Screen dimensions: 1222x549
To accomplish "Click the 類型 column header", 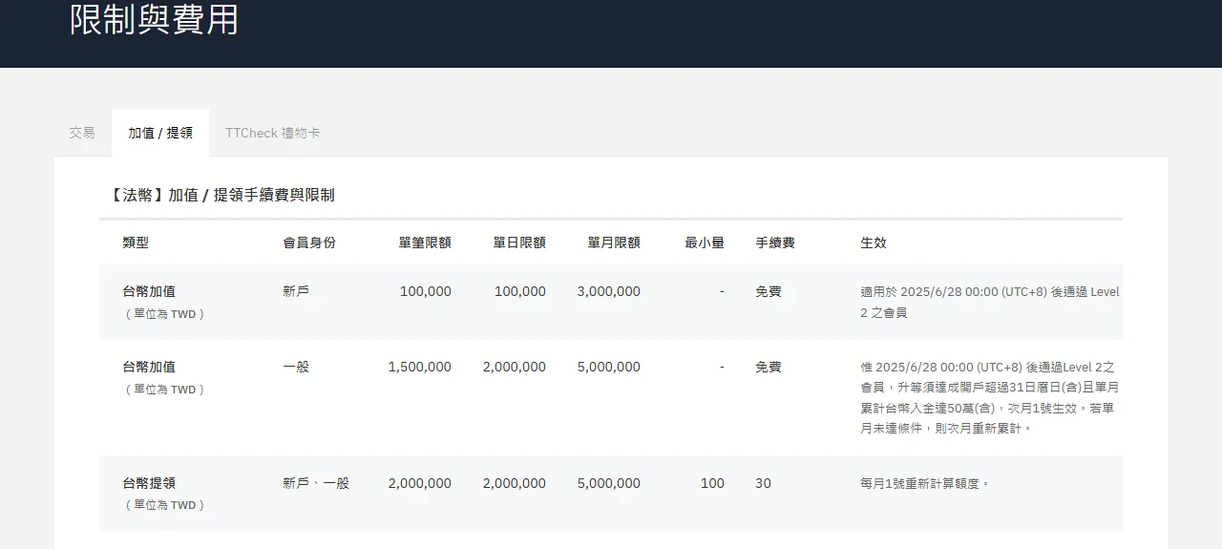I will (x=136, y=243).
